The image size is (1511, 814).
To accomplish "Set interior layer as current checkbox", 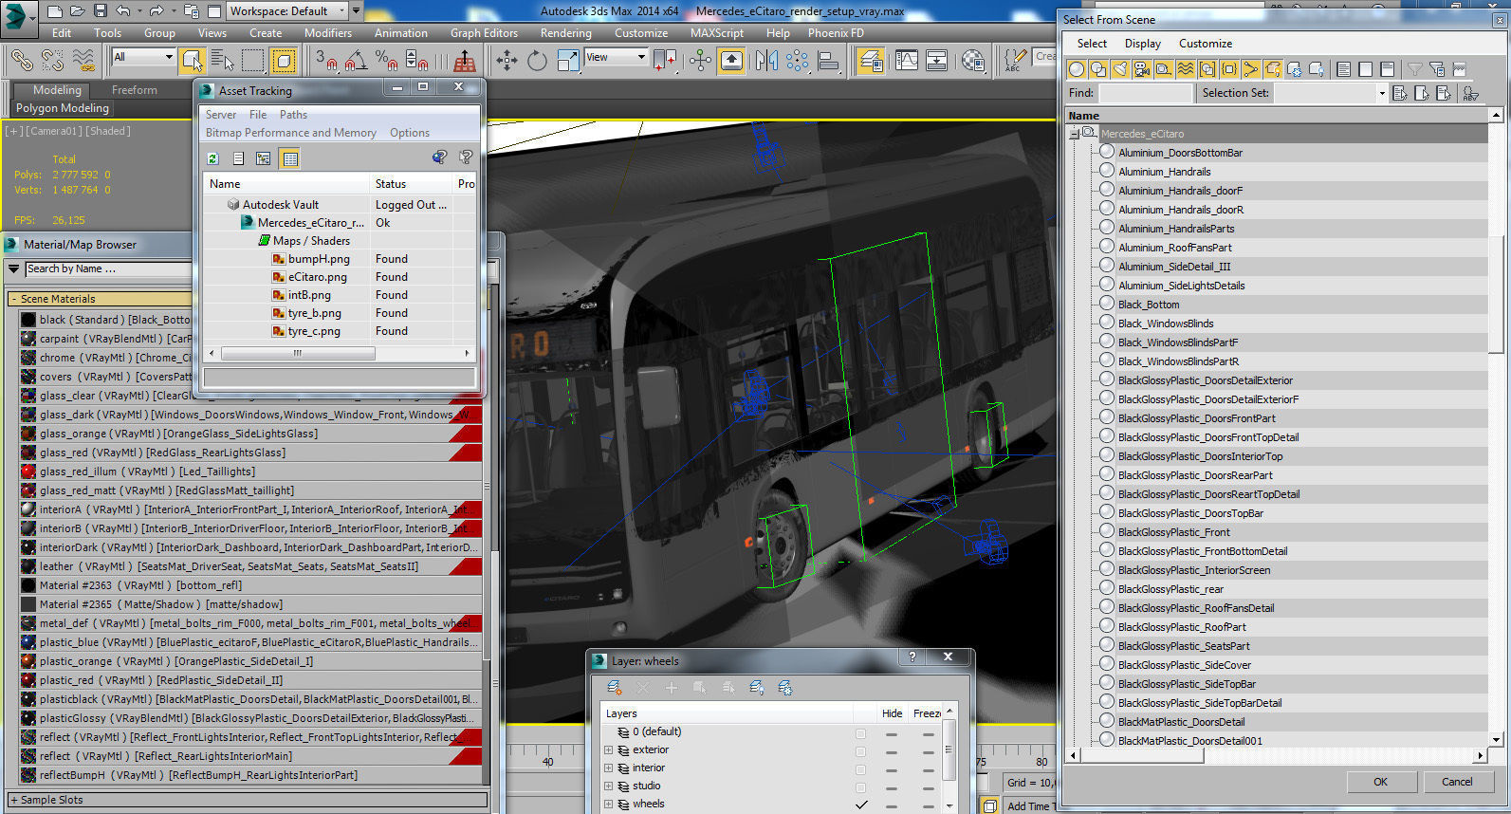I will pos(861,769).
